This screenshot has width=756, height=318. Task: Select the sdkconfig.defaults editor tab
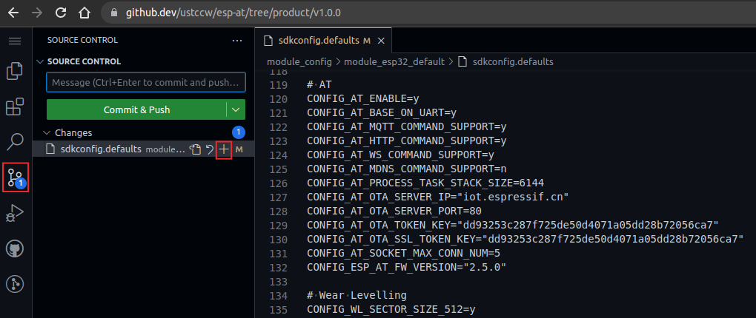318,40
